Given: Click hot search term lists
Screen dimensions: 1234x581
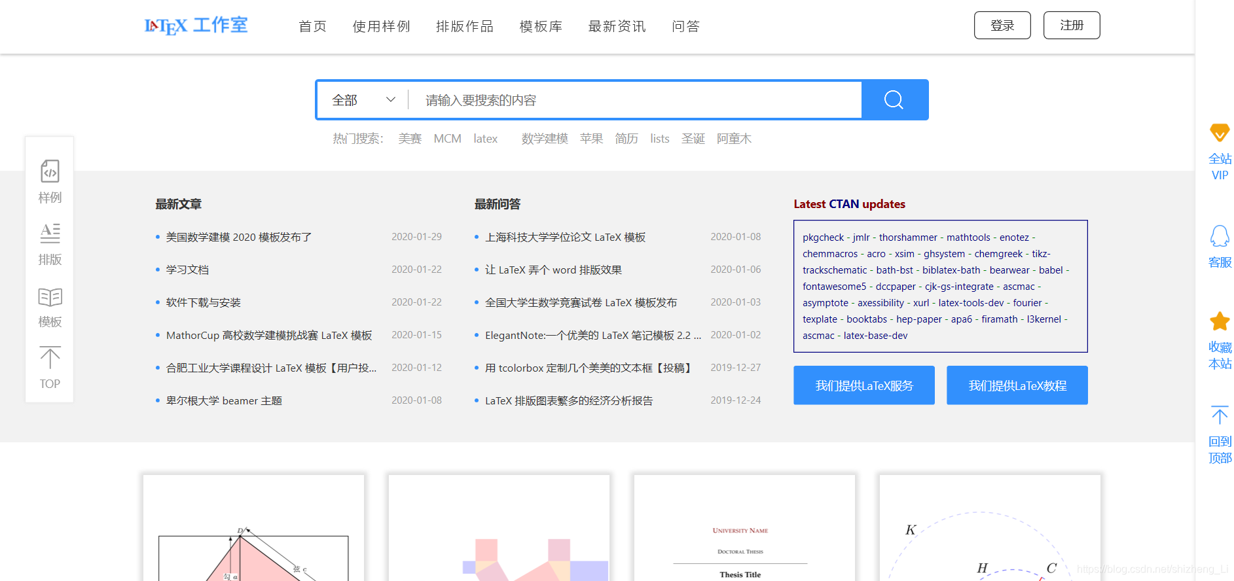Looking at the screenshot, I should coord(660,139).
